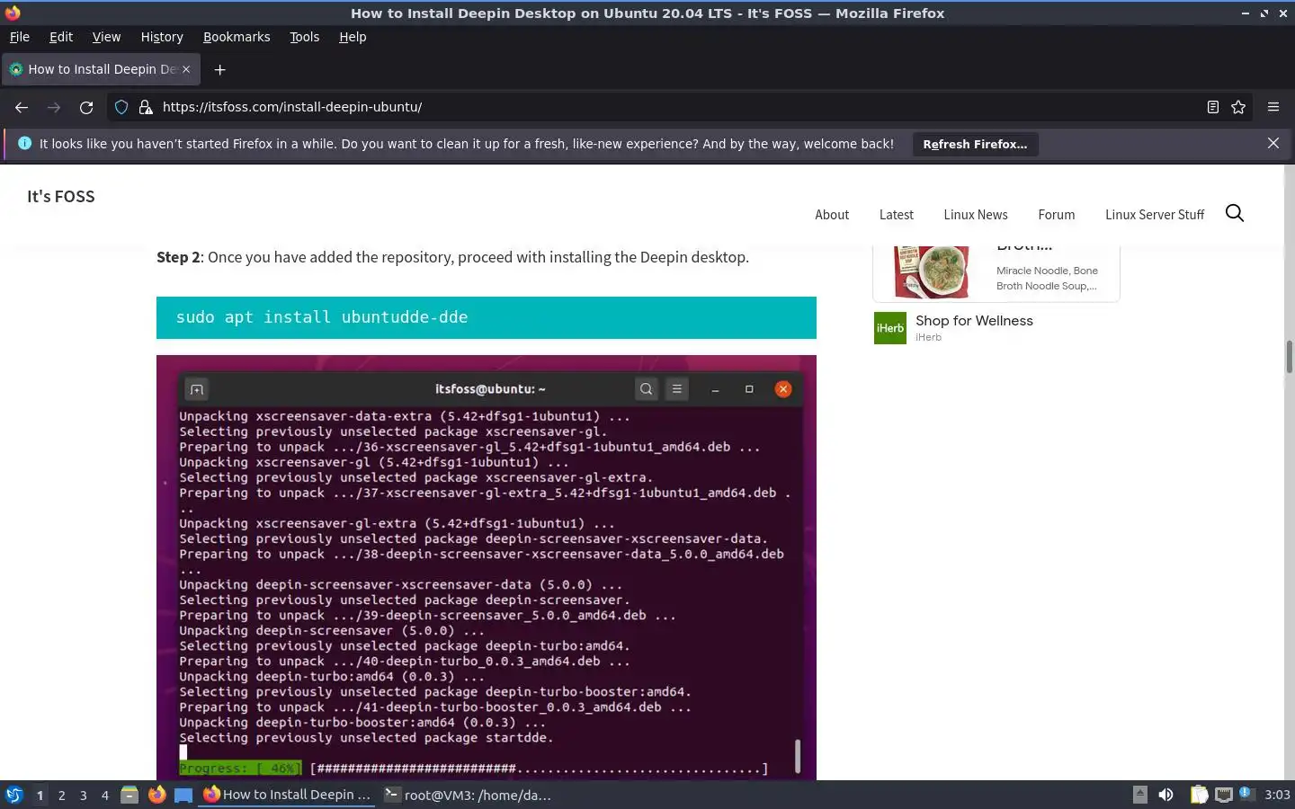The height and width of the screenshot is (809, 1295).
Task: Open the Linux Server Stuff link
Action: point(1155,215)
